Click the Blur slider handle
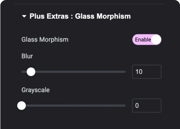 click(31, 72)
